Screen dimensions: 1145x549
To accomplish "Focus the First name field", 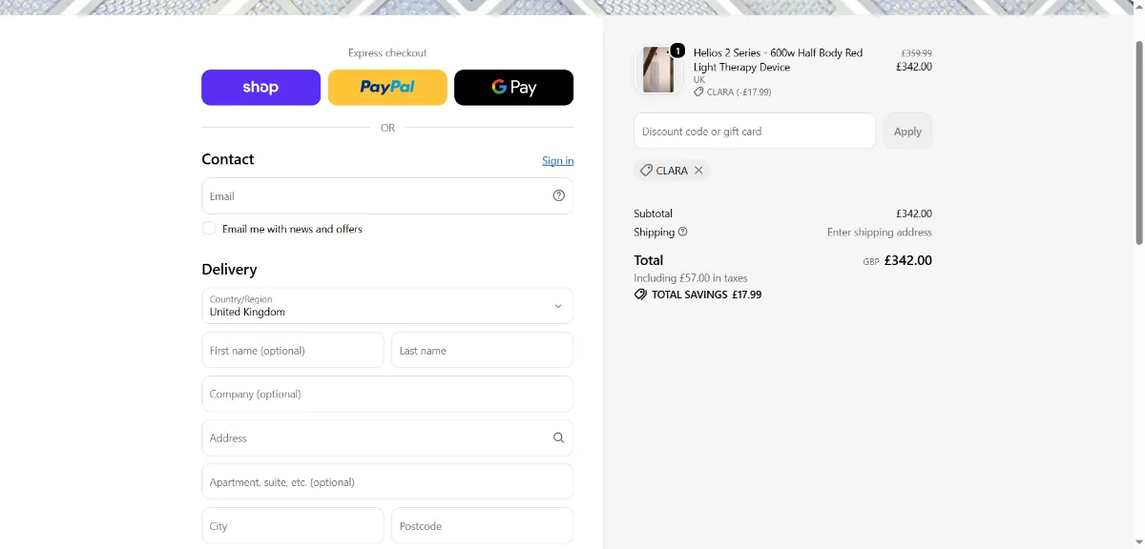I will [293, 350].
